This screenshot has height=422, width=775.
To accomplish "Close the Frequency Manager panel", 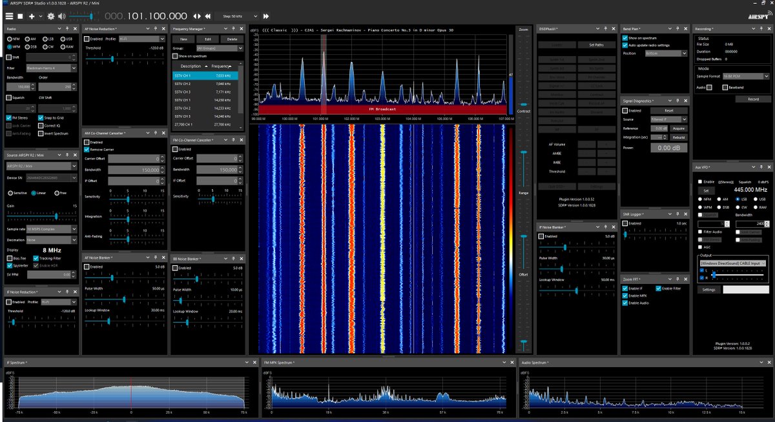I will pos(241,29).
